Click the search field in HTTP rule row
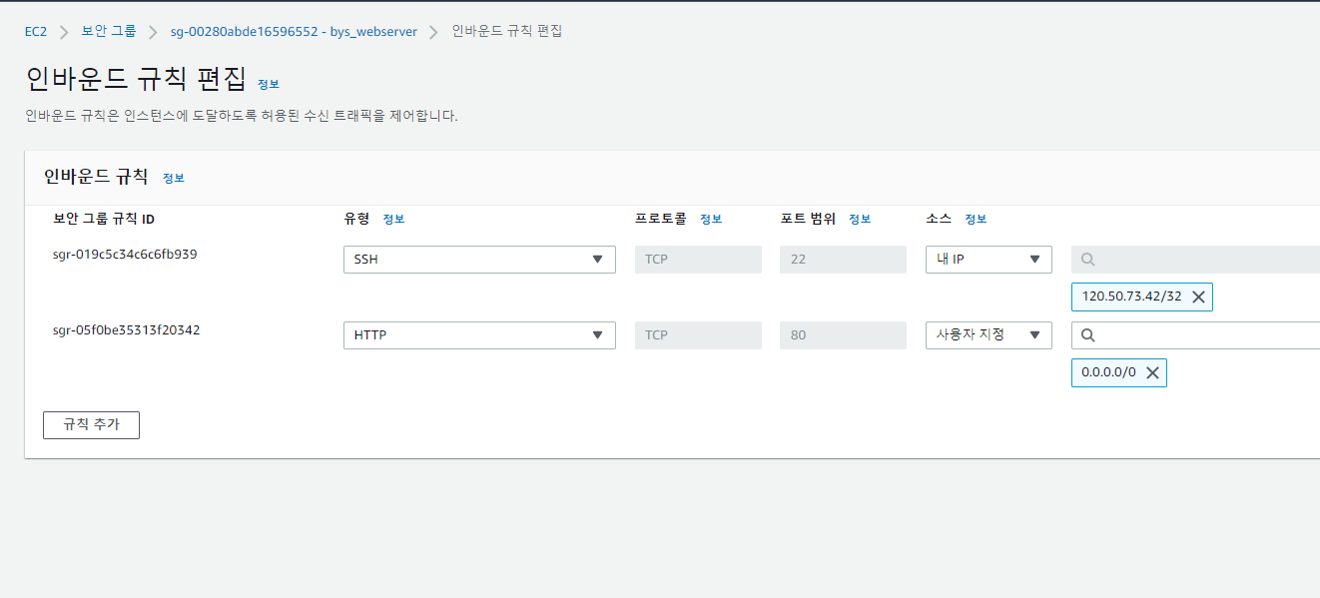The image size is (1320, 598). 1195,335
